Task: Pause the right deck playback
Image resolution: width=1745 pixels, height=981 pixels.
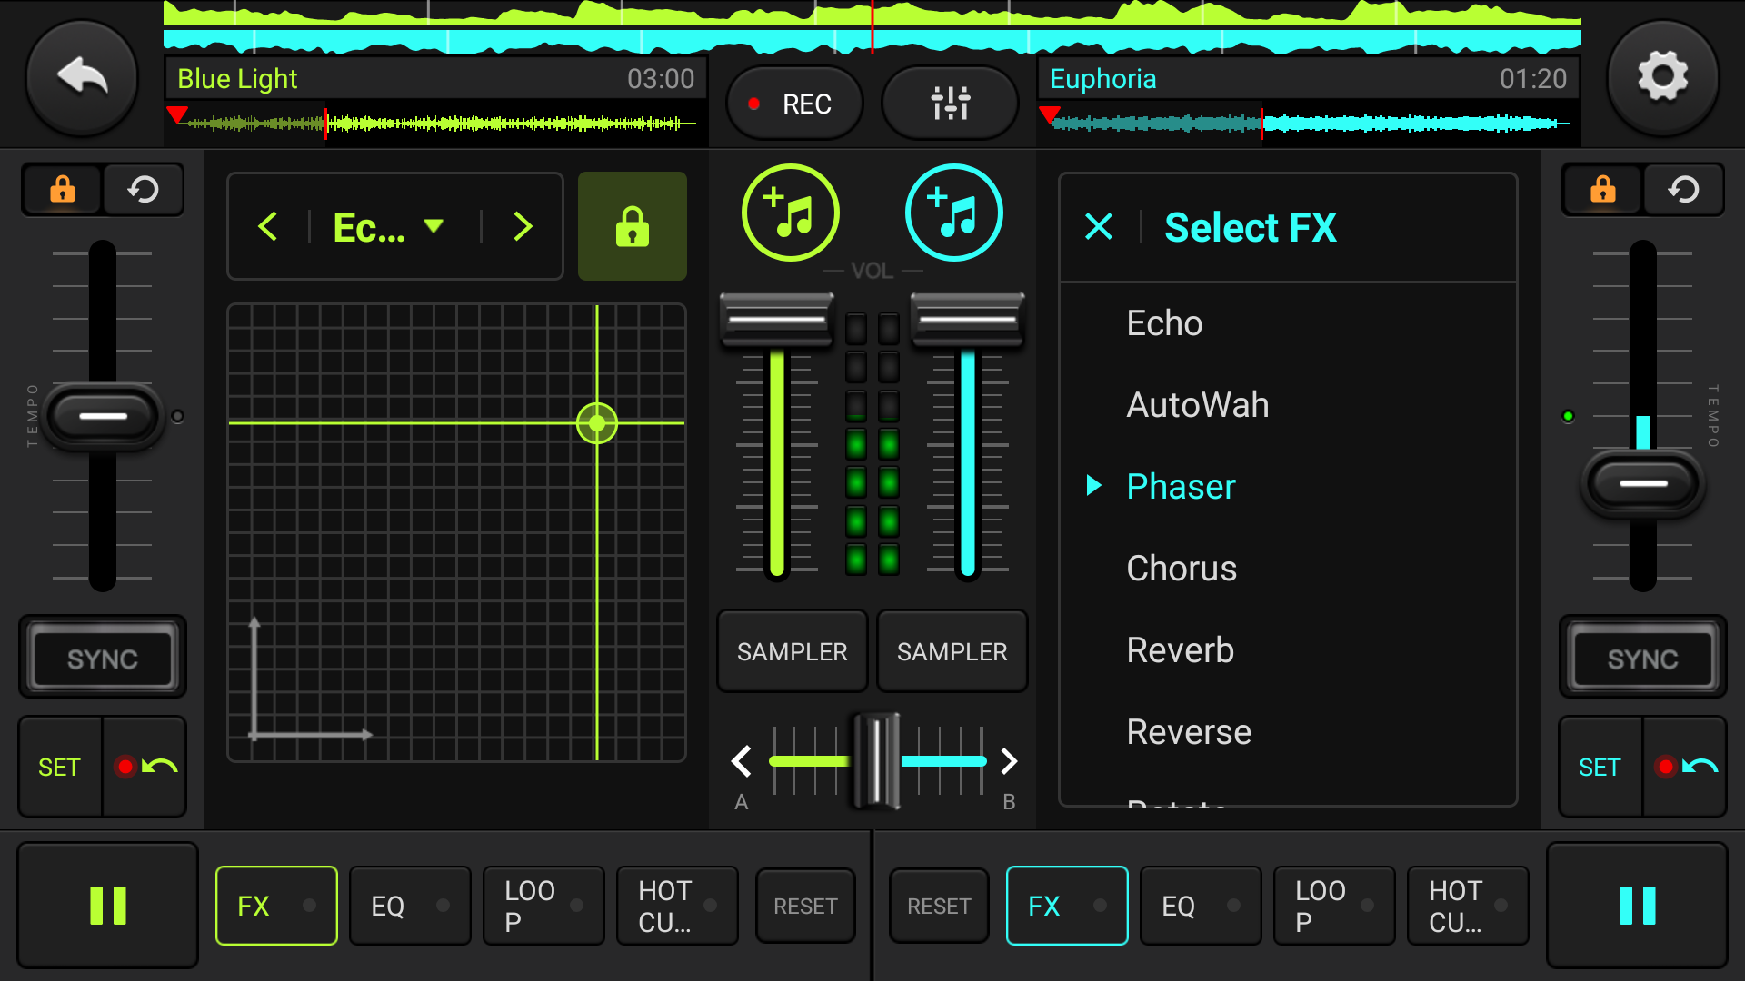Action: coord(1637,906)
